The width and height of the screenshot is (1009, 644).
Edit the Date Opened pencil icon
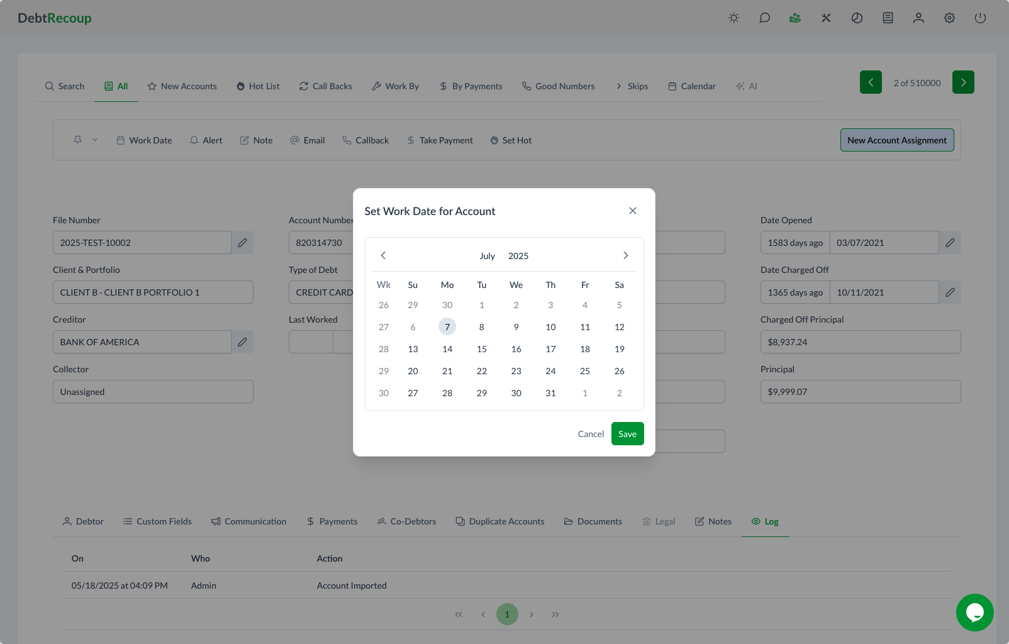pyautogui.click(x=950, y=243)
